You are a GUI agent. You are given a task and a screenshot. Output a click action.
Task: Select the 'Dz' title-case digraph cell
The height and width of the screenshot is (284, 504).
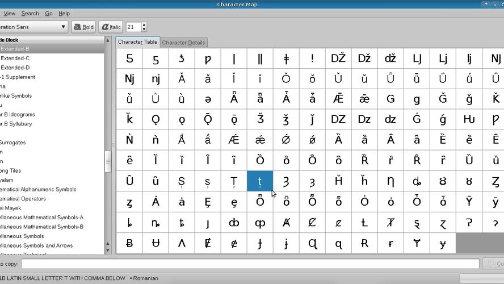pyautogui.click(x=364, y=120)
